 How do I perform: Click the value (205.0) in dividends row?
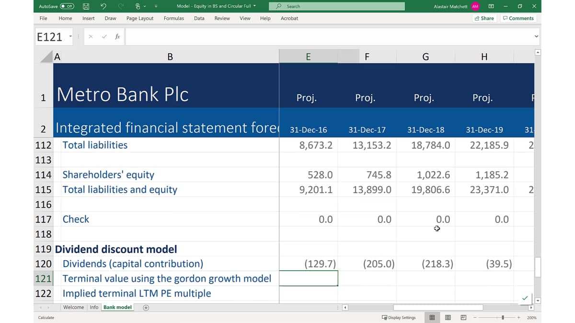coord(379,264)
